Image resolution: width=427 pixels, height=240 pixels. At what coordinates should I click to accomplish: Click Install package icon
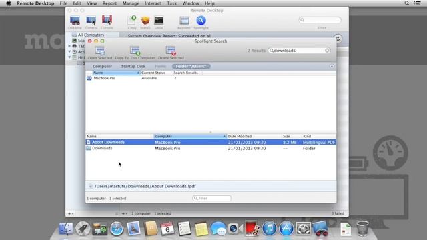coord(145,21)
